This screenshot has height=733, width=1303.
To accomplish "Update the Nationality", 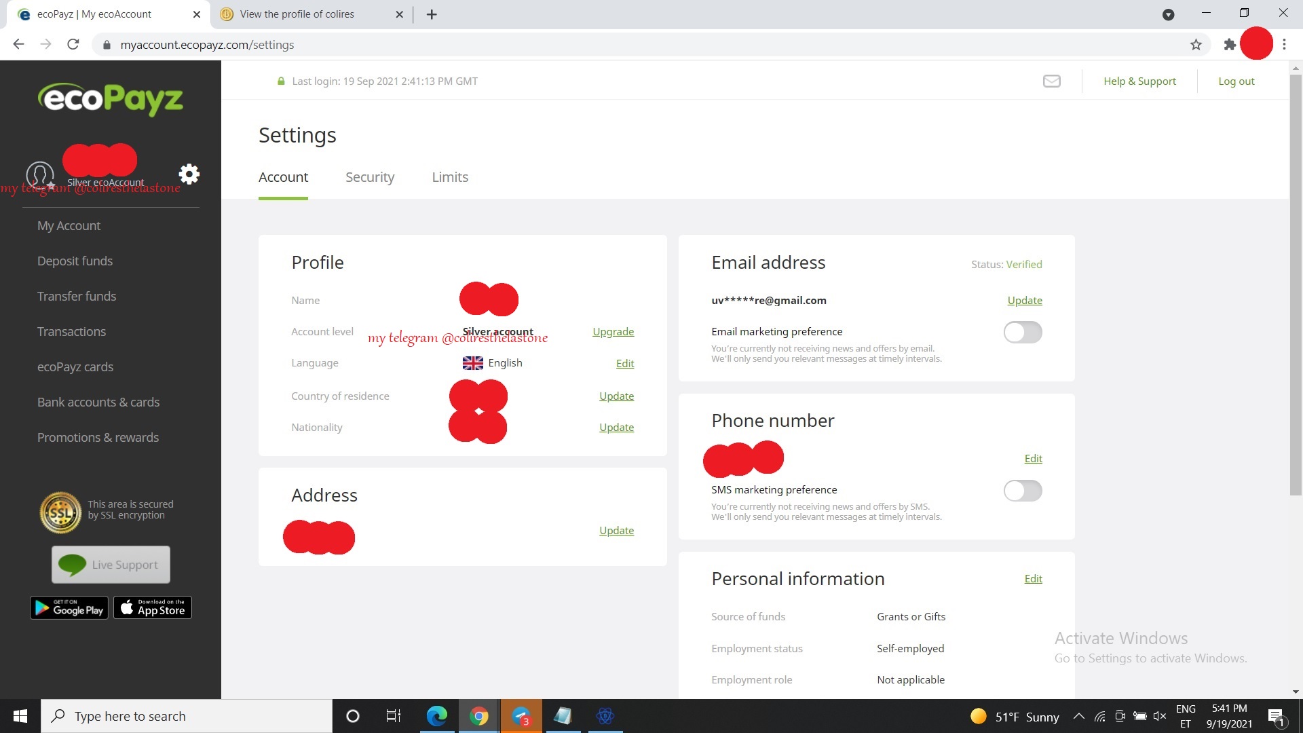I will [x=616, y=428].
